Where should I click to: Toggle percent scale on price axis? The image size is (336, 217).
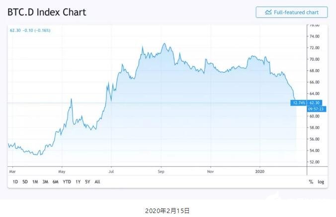coord(311,182)
